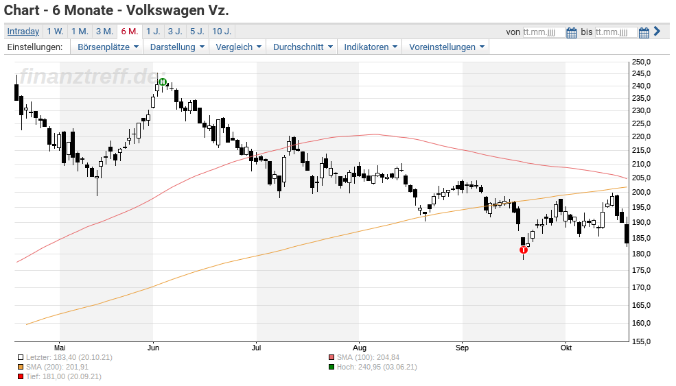Click the chart title 'Chart - 6 Monate - Volkswagen Vz.'
The image size is (676, 386).
(x=117, y=10)
